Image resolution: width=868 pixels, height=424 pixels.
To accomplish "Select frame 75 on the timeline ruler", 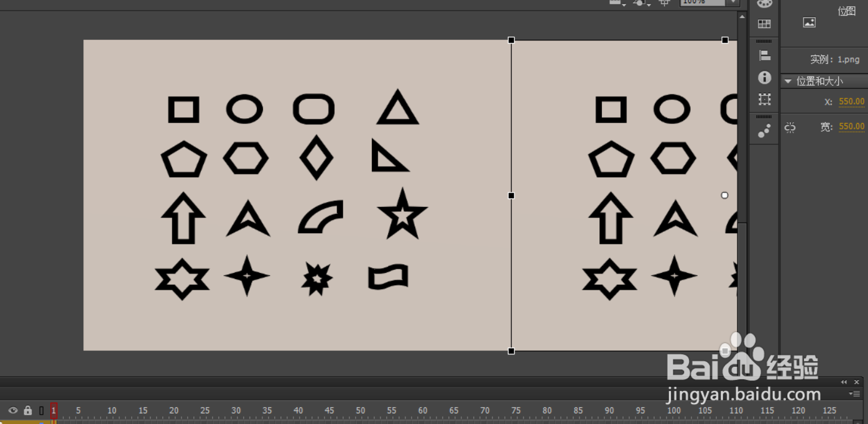I will coord(515,410).
